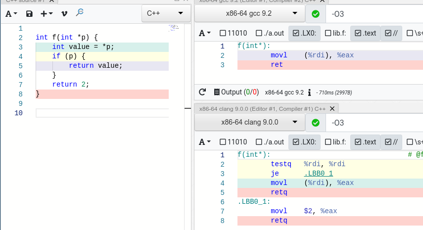423x230 pixels.
Task: Click the clang compile status green checkmark
Action: pos(316,122)
